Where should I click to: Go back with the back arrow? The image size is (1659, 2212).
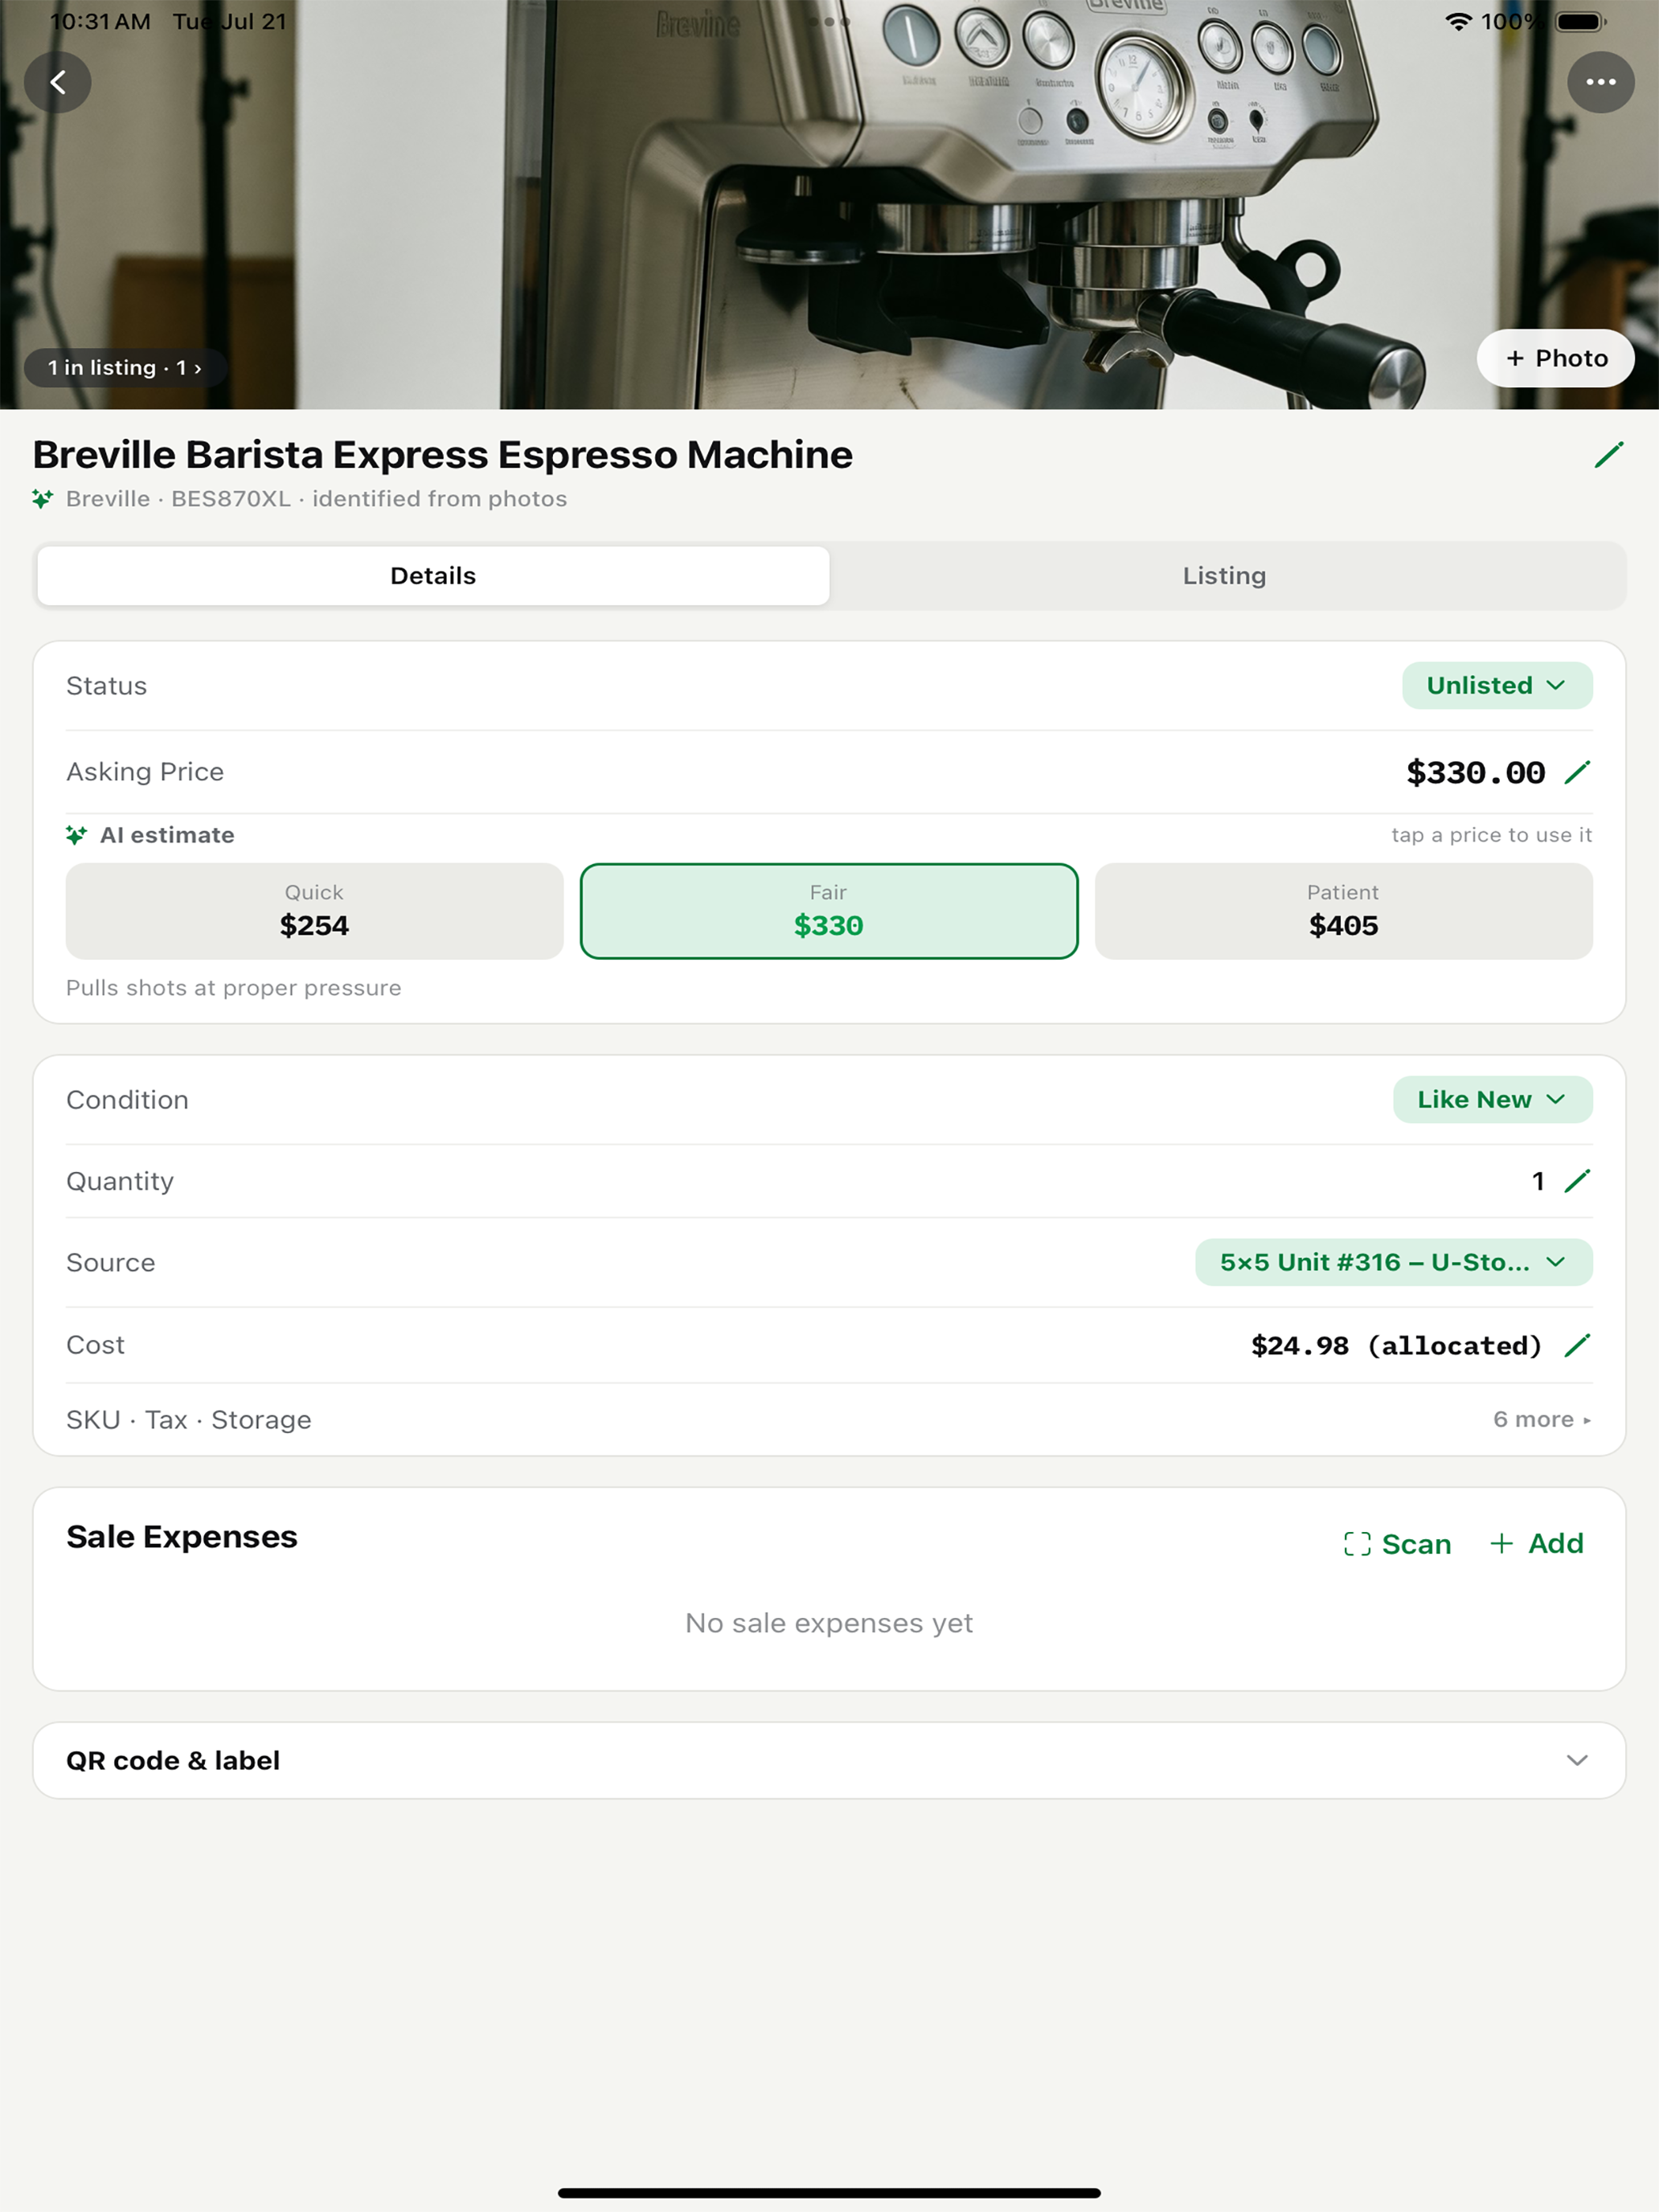click(x=58, y=82)
